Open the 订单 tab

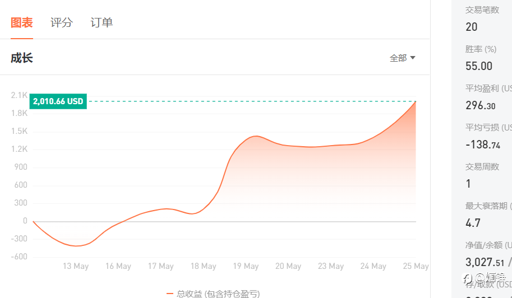102,22
